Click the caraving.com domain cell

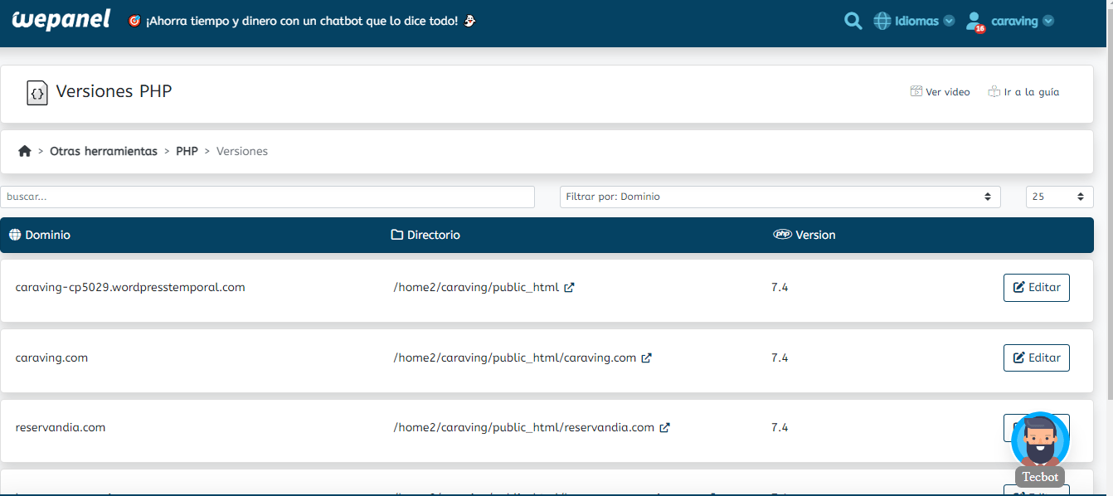[x=51, y=357]
